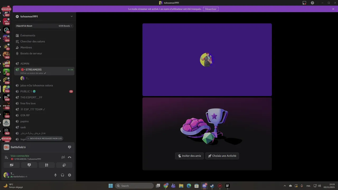Join THS ESPORT__FF voice channel

click(44, 97)
